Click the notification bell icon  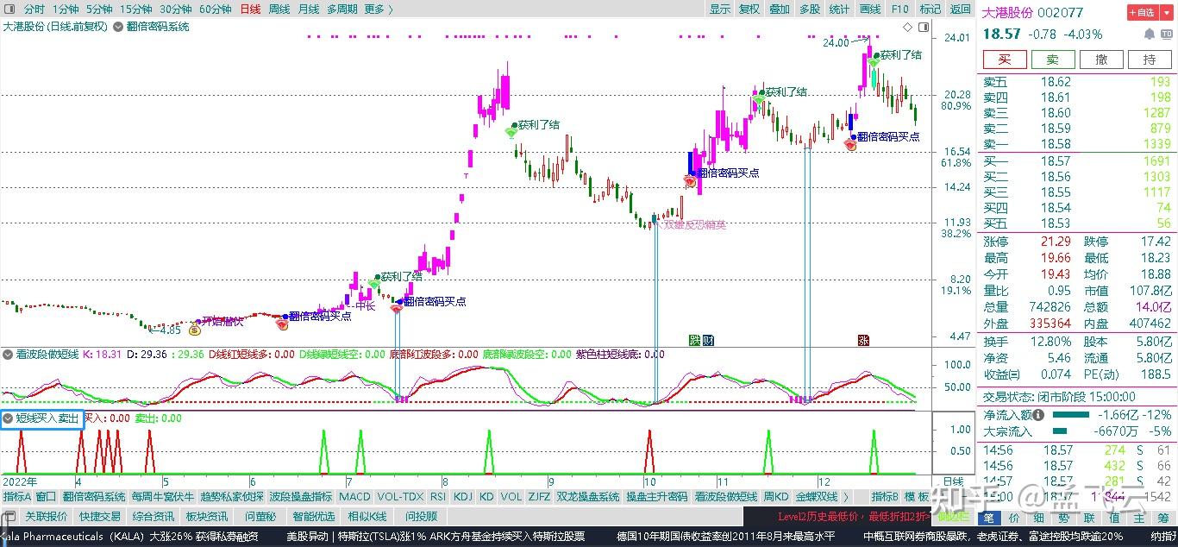[x=1150, y=34]
